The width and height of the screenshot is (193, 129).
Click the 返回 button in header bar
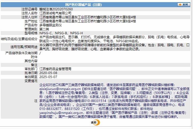point(183,5)
